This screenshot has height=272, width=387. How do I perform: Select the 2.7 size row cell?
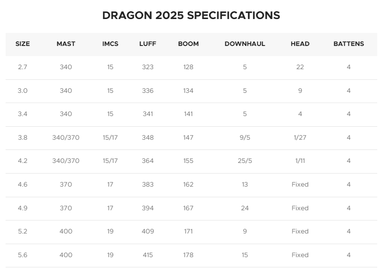[22, 67]
